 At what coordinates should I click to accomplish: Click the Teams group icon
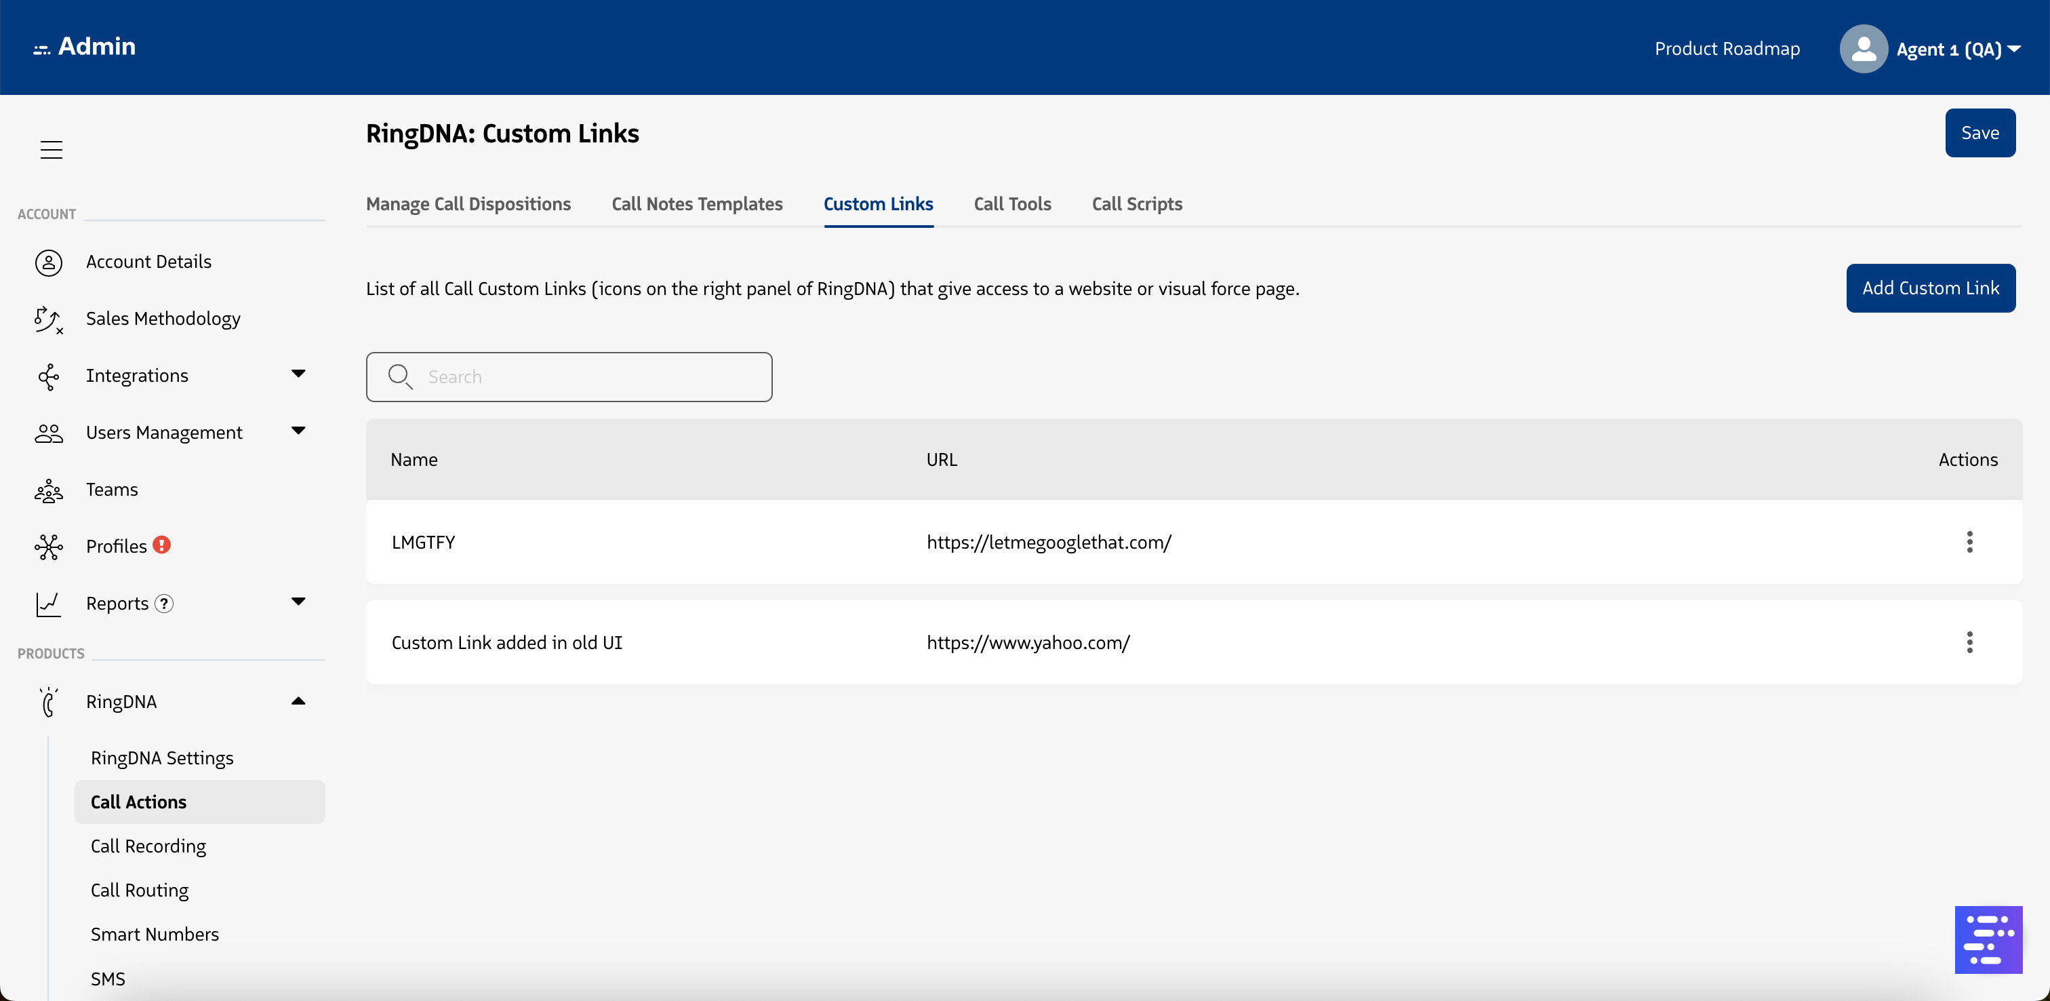pos(49,490)
